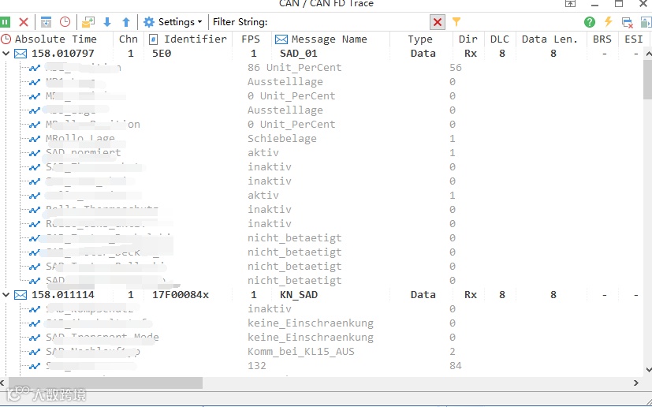This screenshot has height=407, width=652.
Task: Pause the trace with the green pause button
Action: click(5, 22)
